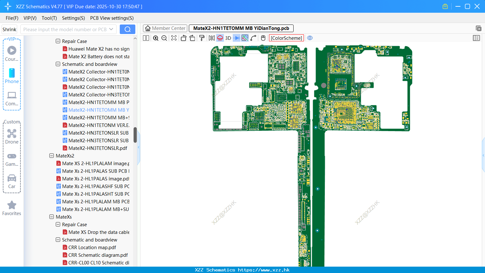The width and height of the screenshot is (485, 273).
Task: Zoom in on the PCB view
Action: coord(156,38)
